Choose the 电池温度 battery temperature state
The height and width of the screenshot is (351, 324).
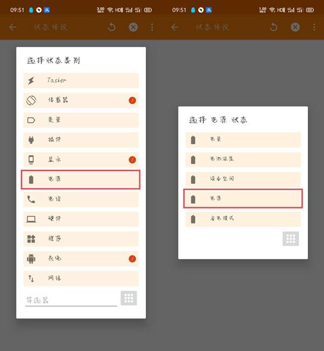click(243, 160)
